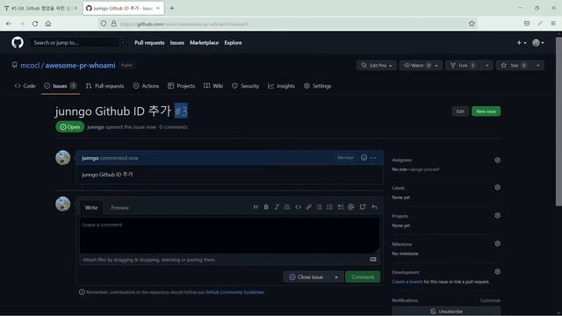This screenshot has width=562, height=316.
Task: Open the Settings tab
Action: click(317, 86)
